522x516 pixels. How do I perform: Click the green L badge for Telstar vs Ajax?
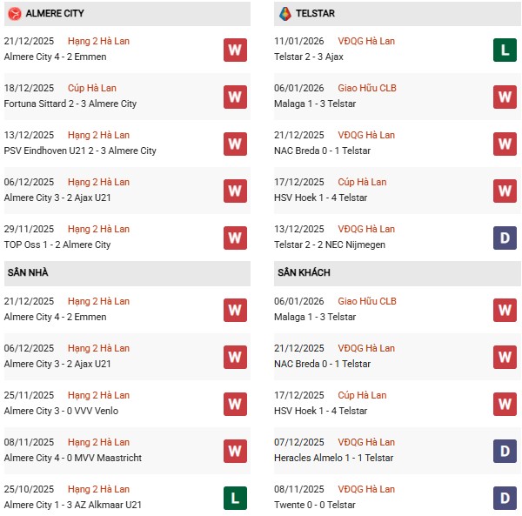coord(505,50)
